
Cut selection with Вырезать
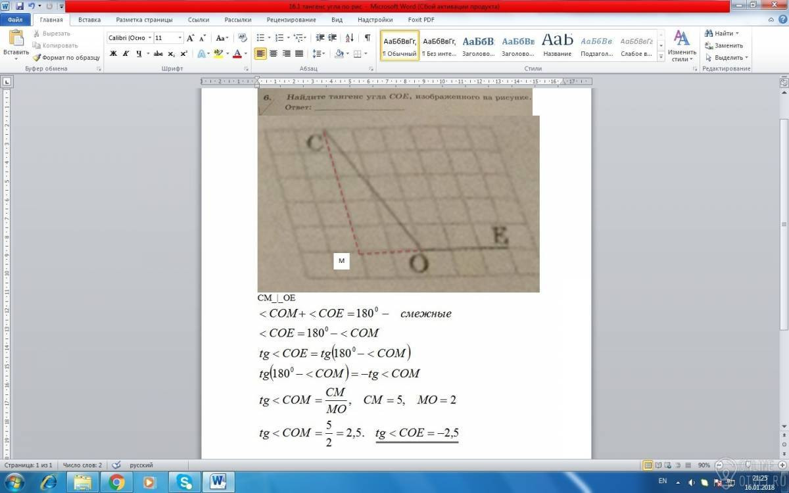51,34
